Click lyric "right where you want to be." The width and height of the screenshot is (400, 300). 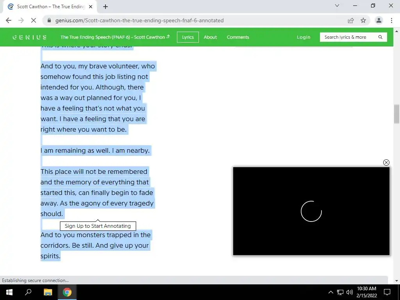[x=84, y=129]
